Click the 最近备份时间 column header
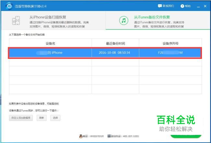The image size is (211, 143). 116,43
